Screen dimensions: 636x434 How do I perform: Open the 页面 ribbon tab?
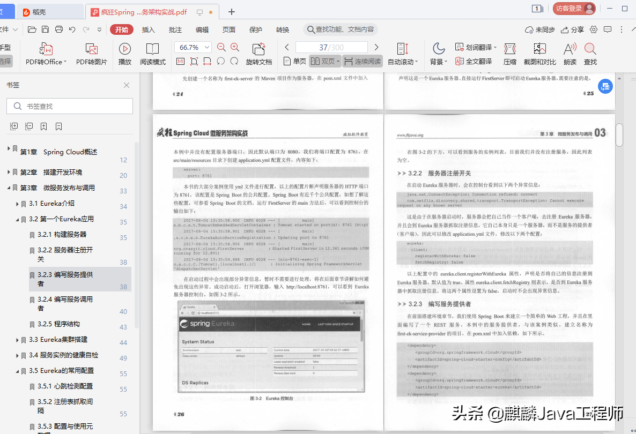[x=229, y=29]
